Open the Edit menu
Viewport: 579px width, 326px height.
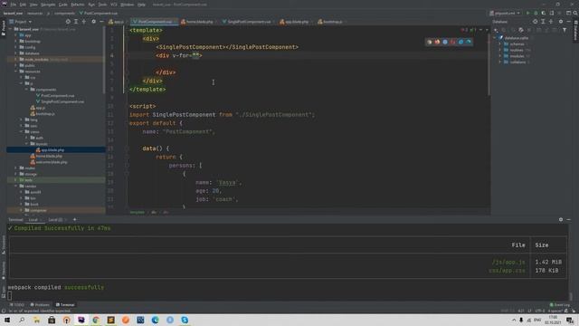[23, 5]
